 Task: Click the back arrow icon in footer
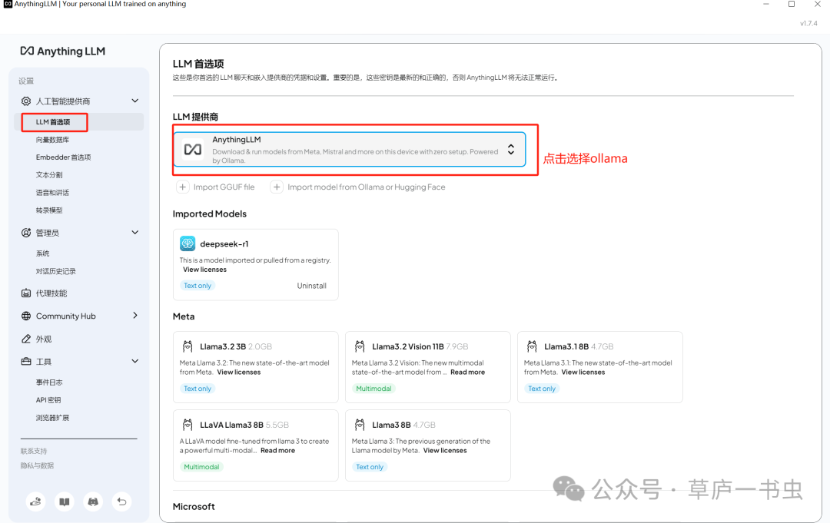121,501
